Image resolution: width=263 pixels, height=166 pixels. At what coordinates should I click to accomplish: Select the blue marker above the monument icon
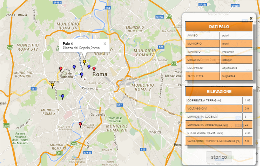coord(82,75)
